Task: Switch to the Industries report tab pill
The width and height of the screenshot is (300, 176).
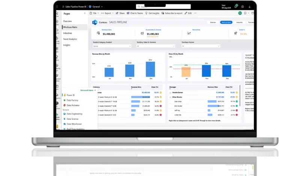Action: (239, 22)
